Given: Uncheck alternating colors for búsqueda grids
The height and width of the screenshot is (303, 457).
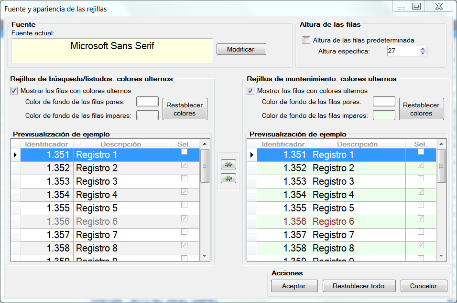Looking at the screenshot, I should [13, 91].
